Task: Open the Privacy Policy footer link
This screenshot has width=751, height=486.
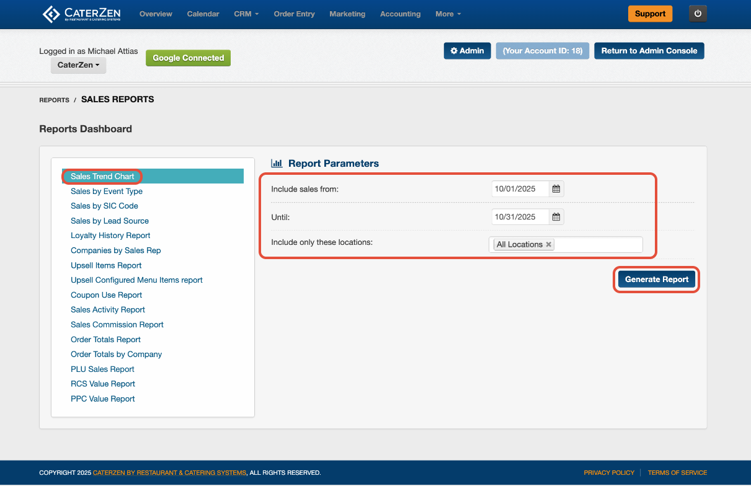Action: [609, 473]
